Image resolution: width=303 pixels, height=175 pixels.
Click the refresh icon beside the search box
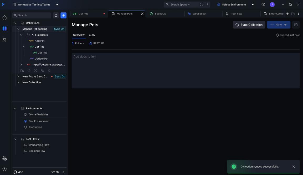click(56, 15)
